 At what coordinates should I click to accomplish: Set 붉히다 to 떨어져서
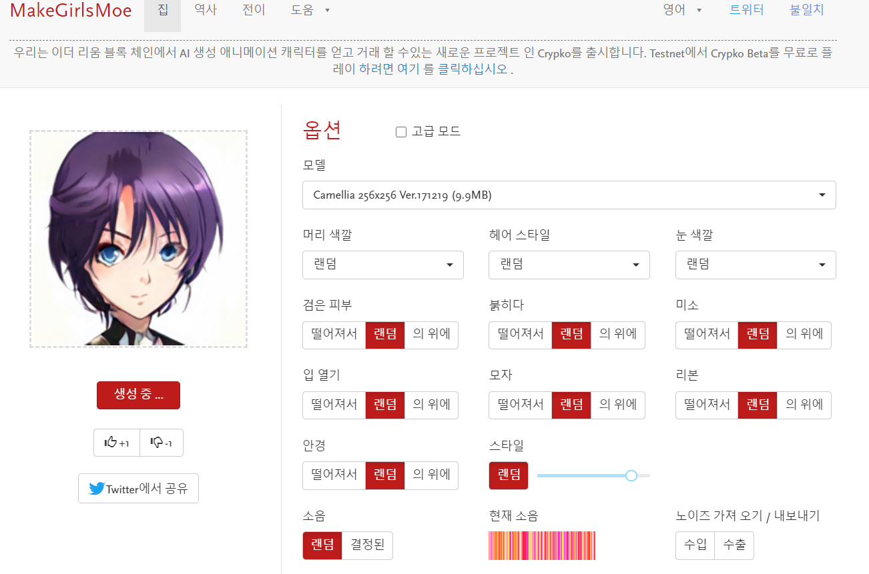pyautogui.click(x=521, y=335)
